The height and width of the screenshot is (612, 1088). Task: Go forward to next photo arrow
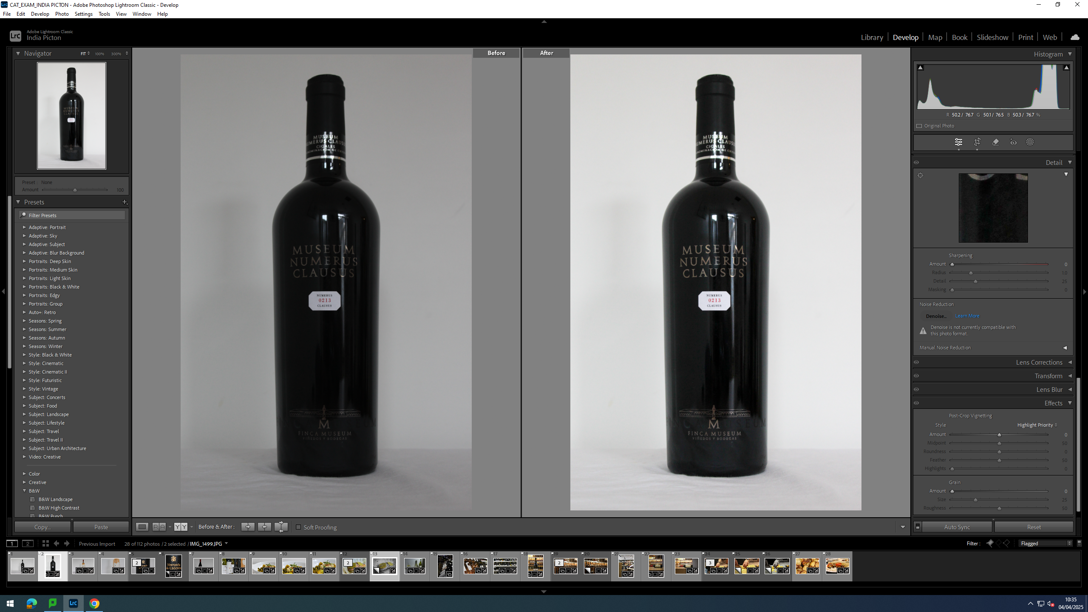coord(66,543)
